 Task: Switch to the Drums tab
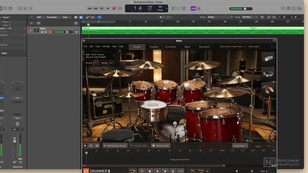(x=137, y=47)
